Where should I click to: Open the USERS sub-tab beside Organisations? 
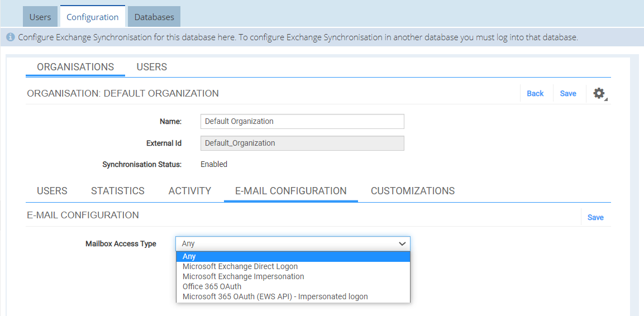[x=151, y=67]
